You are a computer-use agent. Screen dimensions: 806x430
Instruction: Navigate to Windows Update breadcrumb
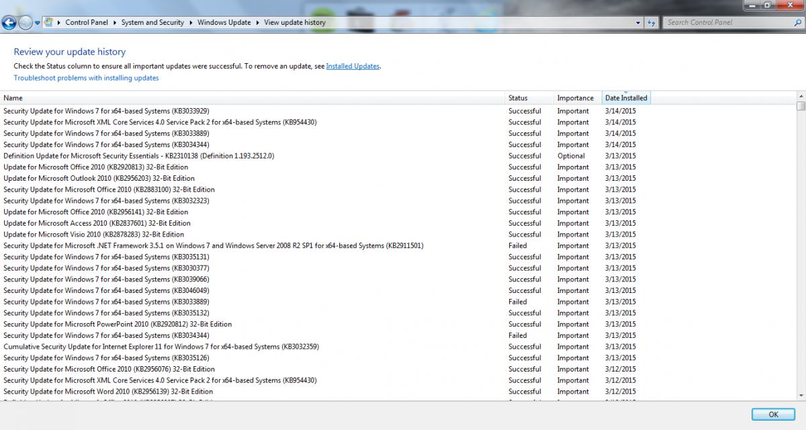tap(224, 22)
